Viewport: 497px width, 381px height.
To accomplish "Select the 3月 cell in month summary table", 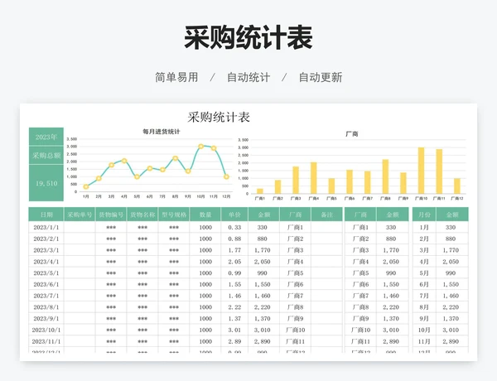I will point(424,250).
